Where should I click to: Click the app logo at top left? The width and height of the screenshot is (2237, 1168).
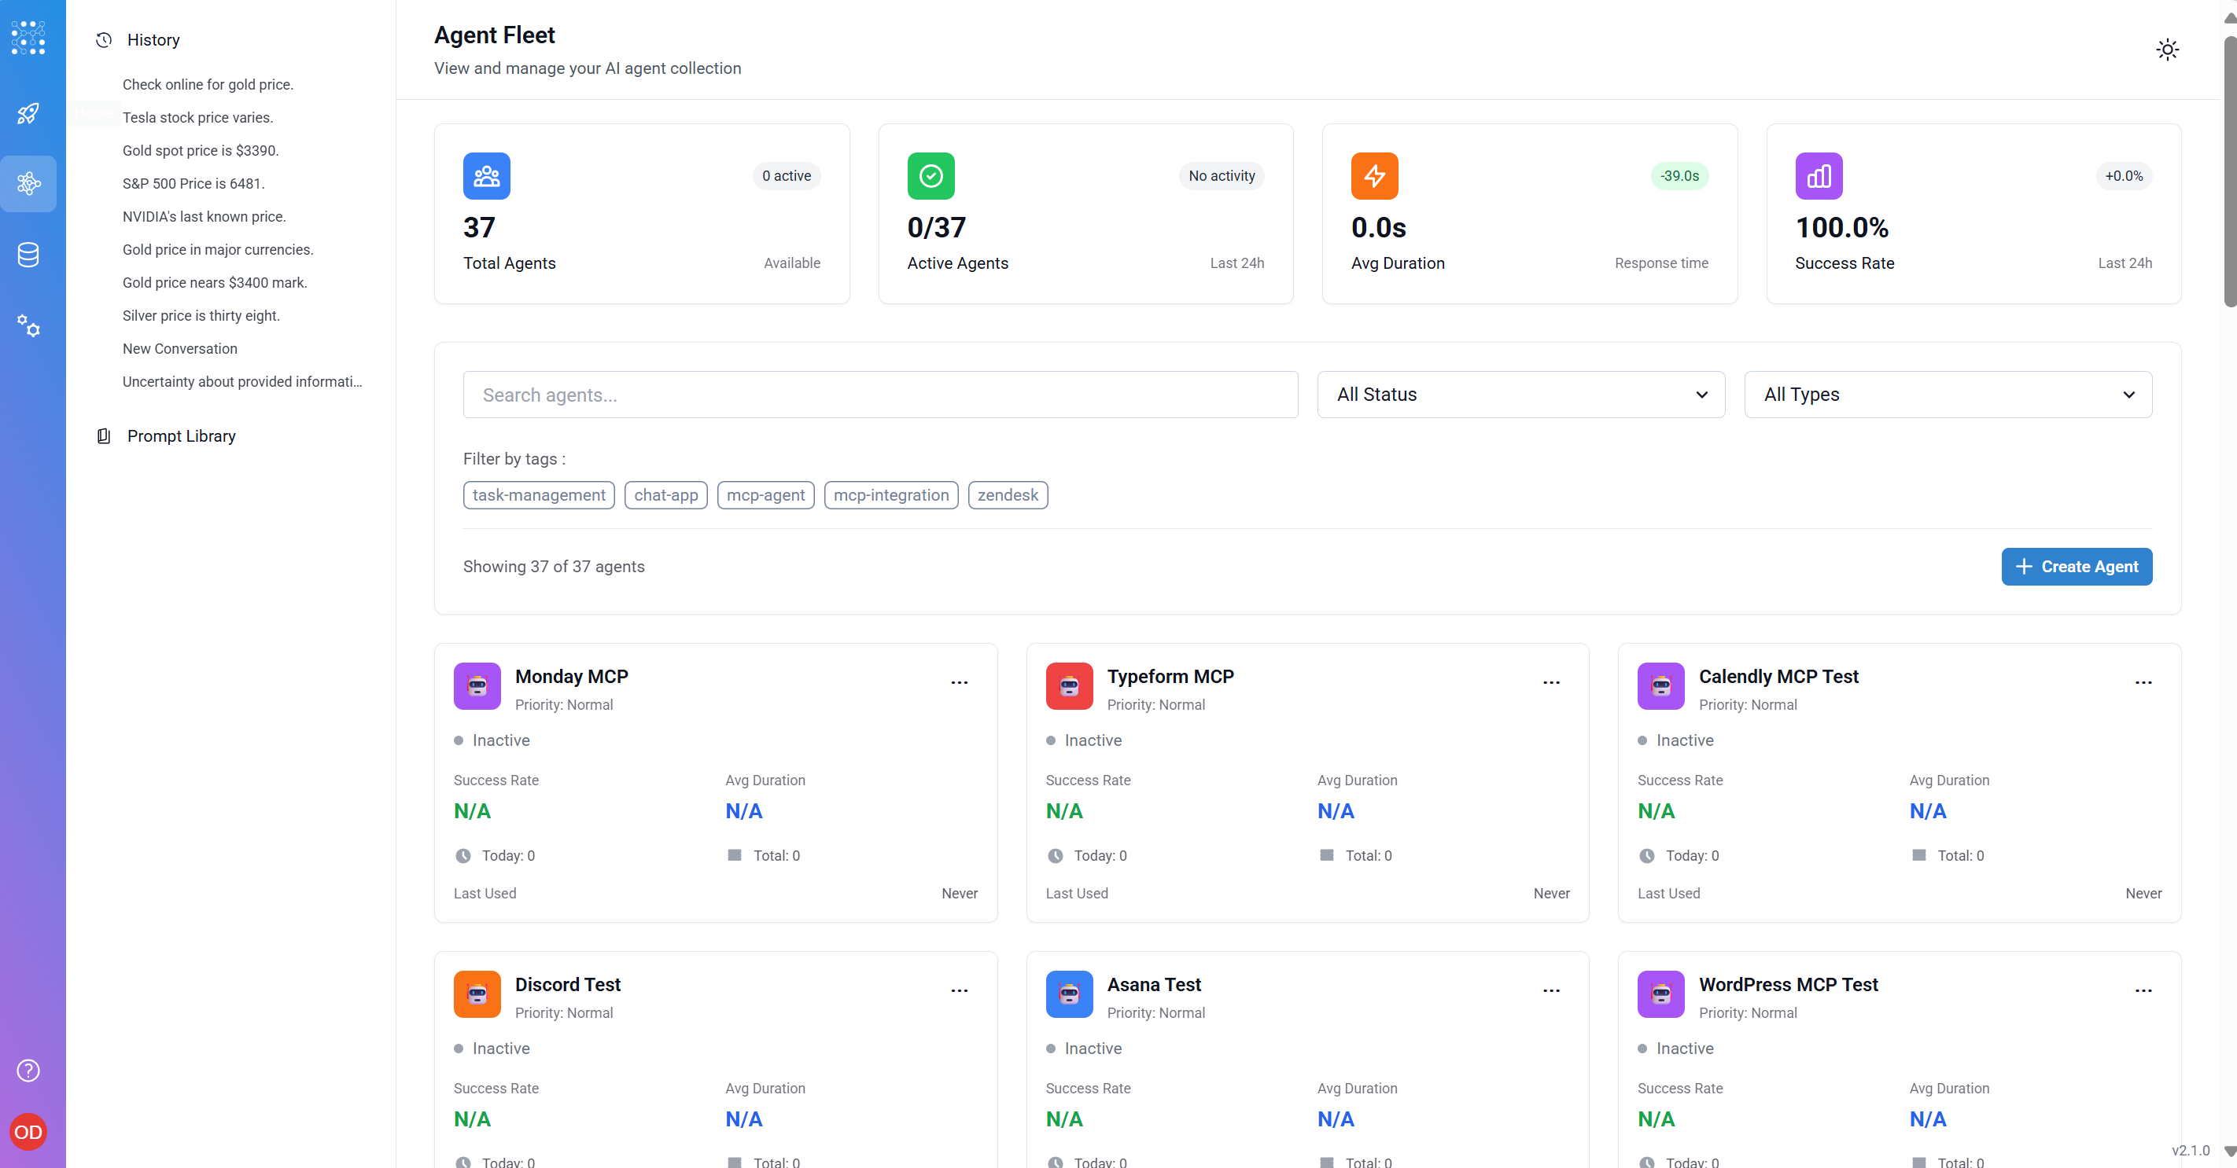click(x=28, y=37)
